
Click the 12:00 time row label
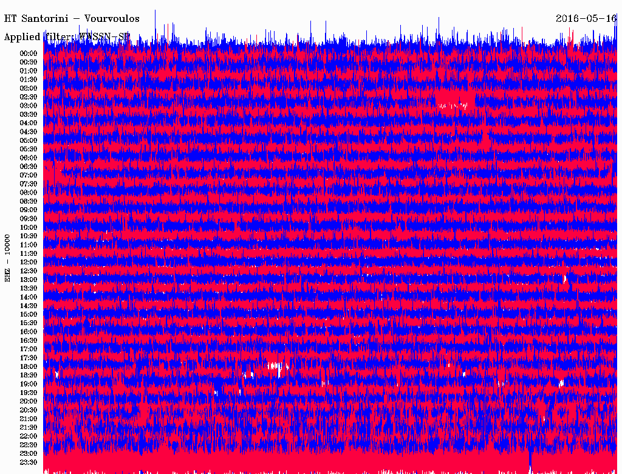tap(29, 262)
